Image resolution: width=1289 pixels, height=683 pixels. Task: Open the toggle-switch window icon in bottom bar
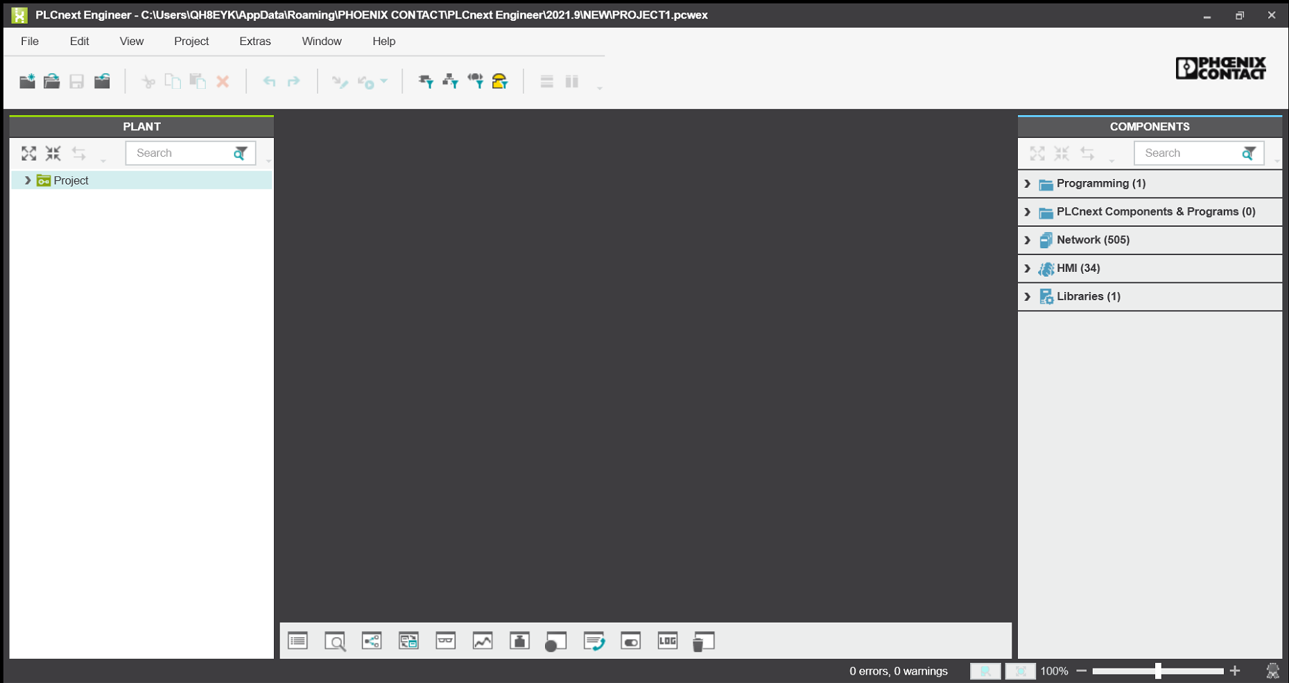pos(631,641)
